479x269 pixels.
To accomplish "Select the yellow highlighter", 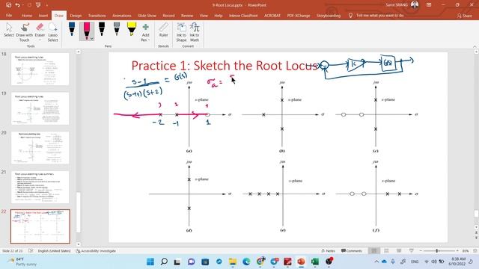I will coord(132,30).
